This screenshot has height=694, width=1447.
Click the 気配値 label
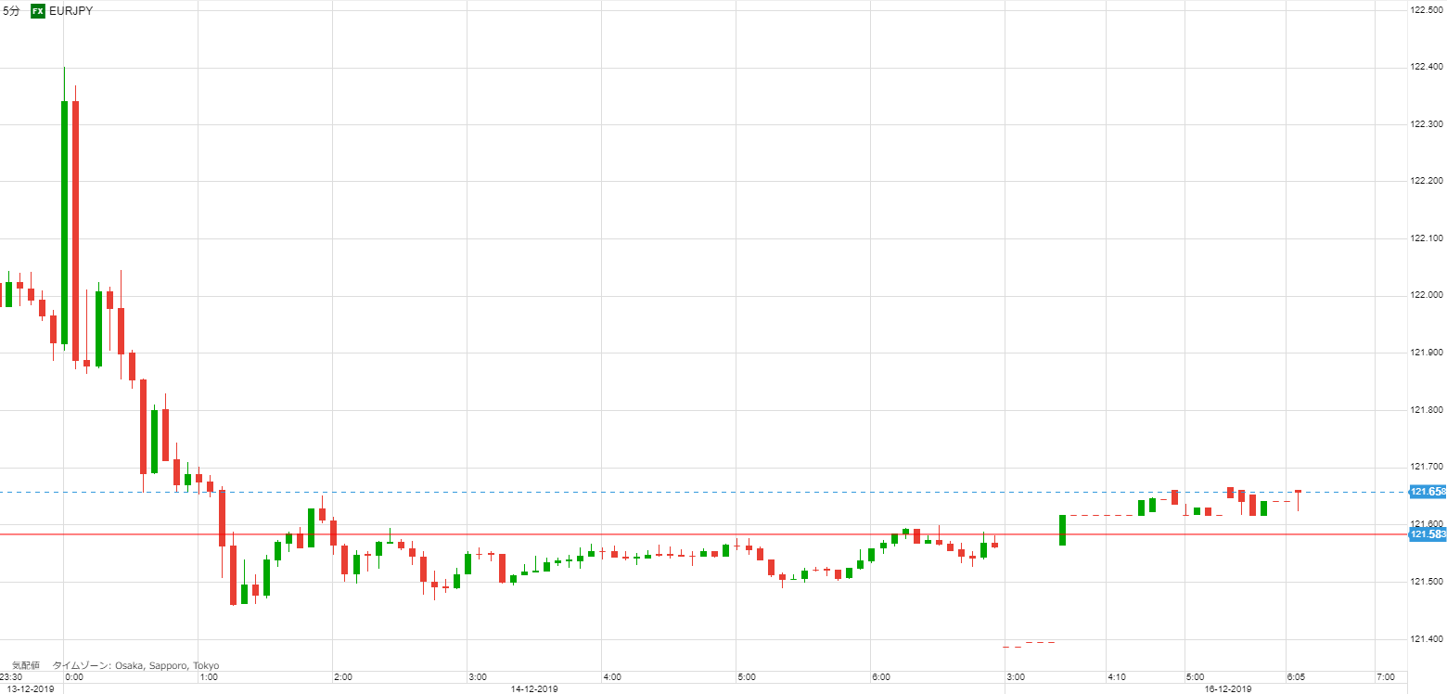(25, 665)
